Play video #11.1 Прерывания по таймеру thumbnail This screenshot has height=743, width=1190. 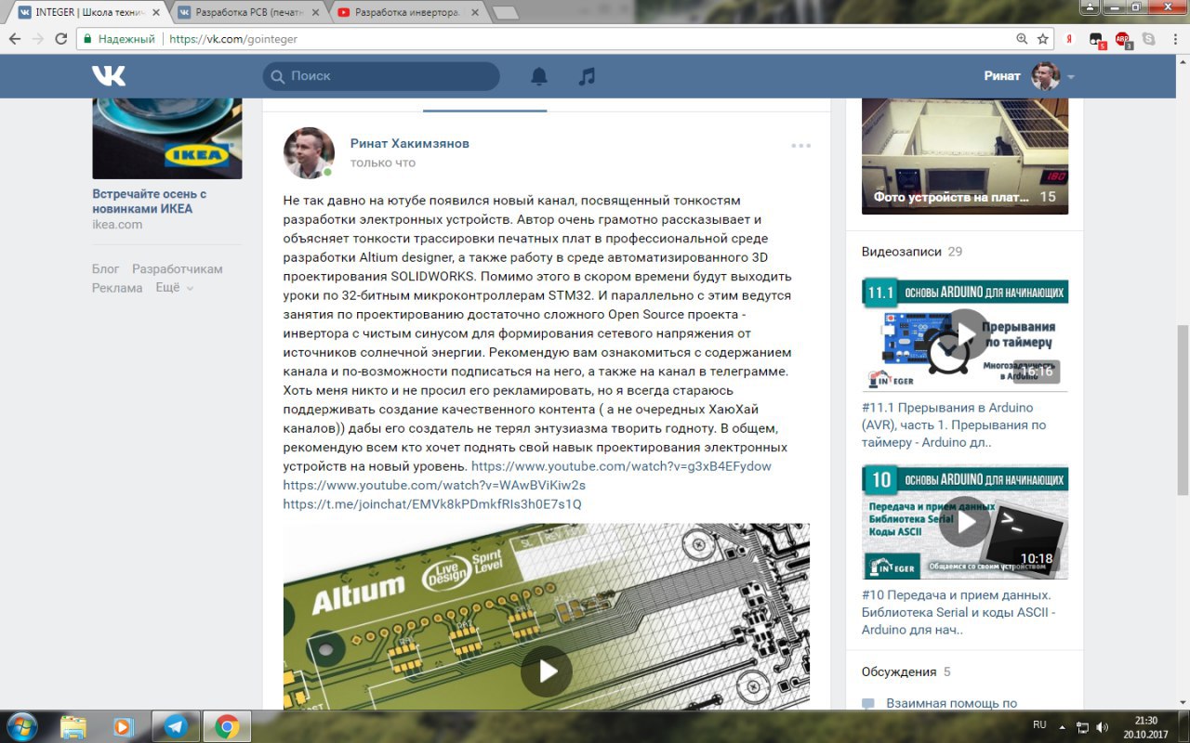click(965, 335)
